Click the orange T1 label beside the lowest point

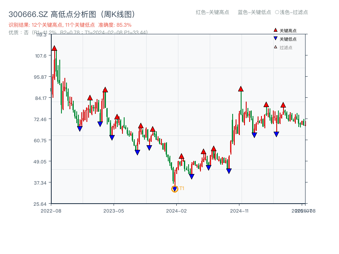coord(182,188)
